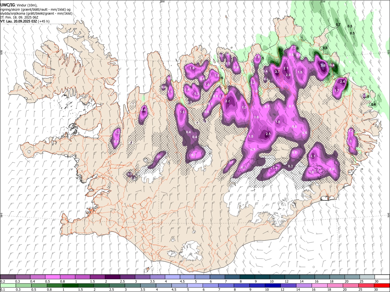Click the snow-scale swatch starting at 0.2

[x=8, y=277]
